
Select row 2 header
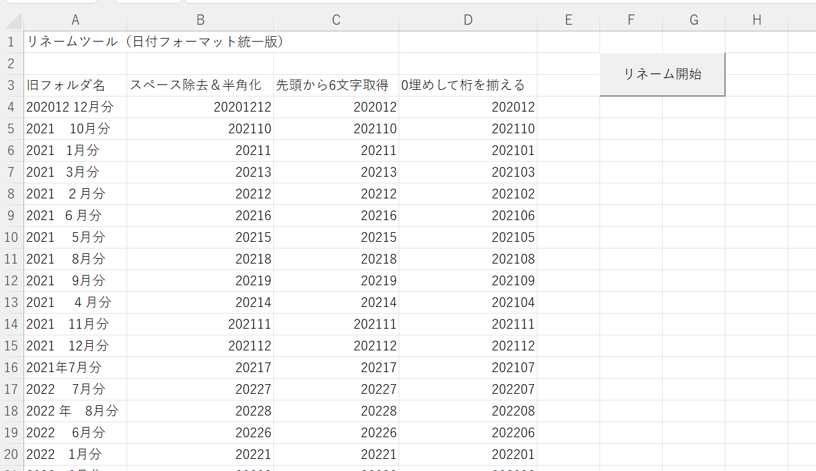point(11,64)
